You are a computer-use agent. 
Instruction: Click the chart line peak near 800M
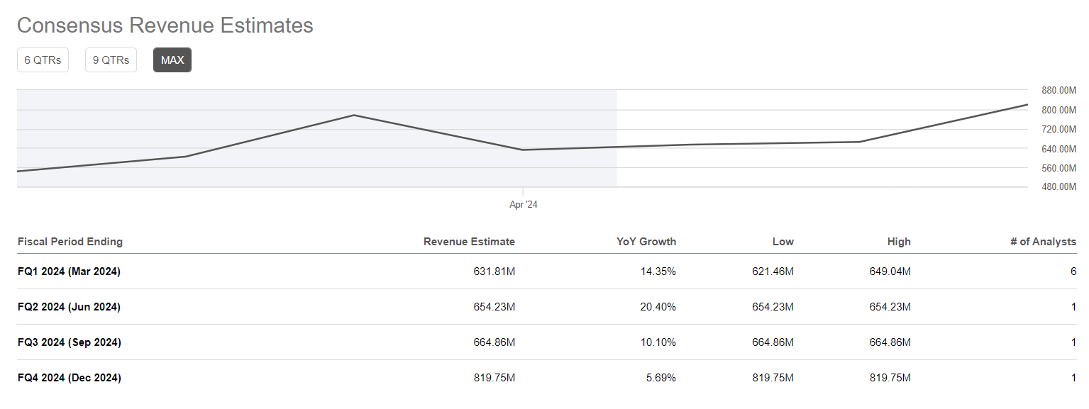[353, 116]
